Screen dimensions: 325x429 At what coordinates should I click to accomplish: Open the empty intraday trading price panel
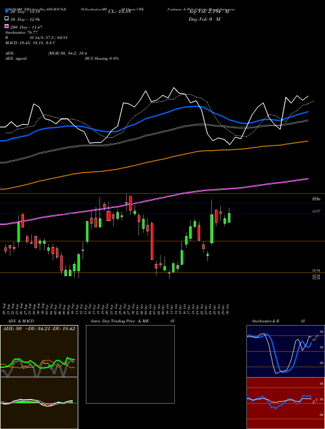point(130,364)
